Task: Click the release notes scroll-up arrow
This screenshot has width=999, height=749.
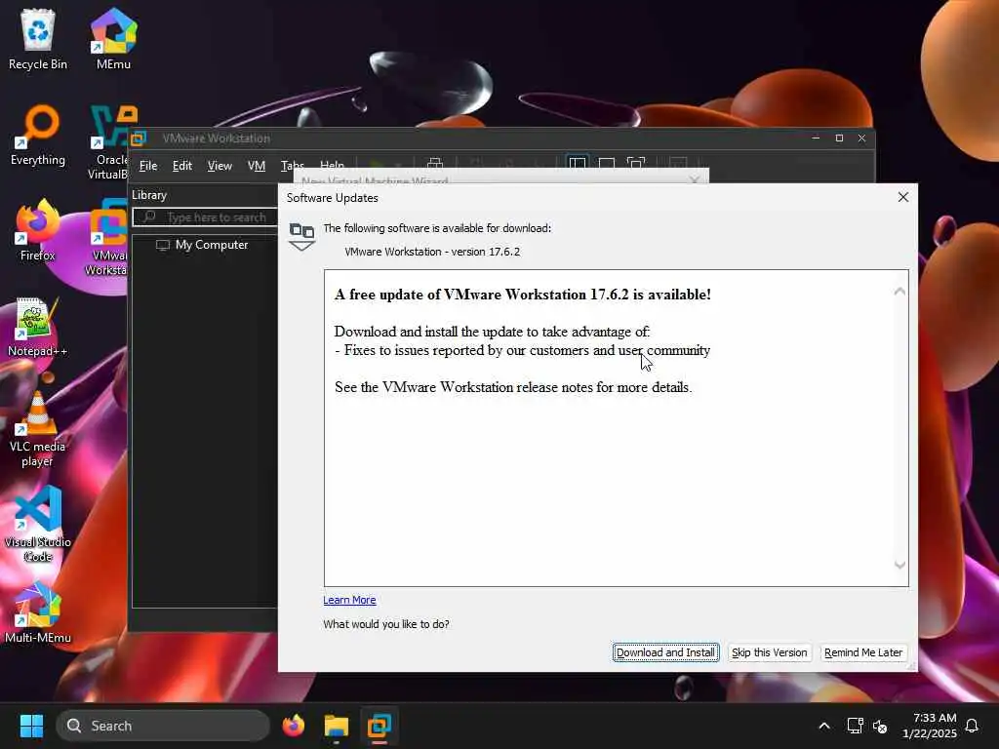Action: (x=899, y=292)
